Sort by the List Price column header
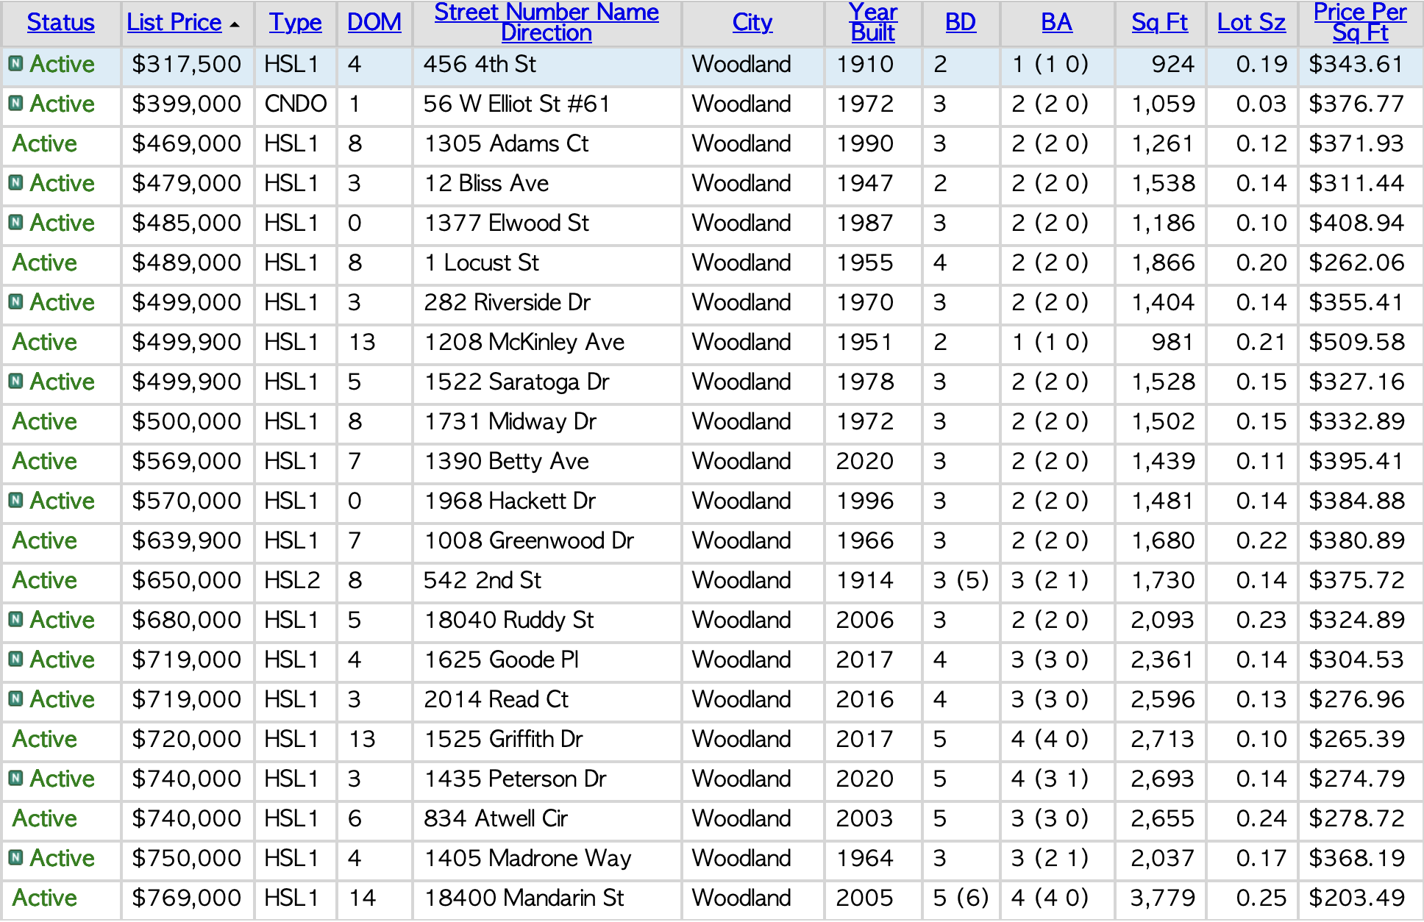 pyautogui.click(x=174, y=23)
